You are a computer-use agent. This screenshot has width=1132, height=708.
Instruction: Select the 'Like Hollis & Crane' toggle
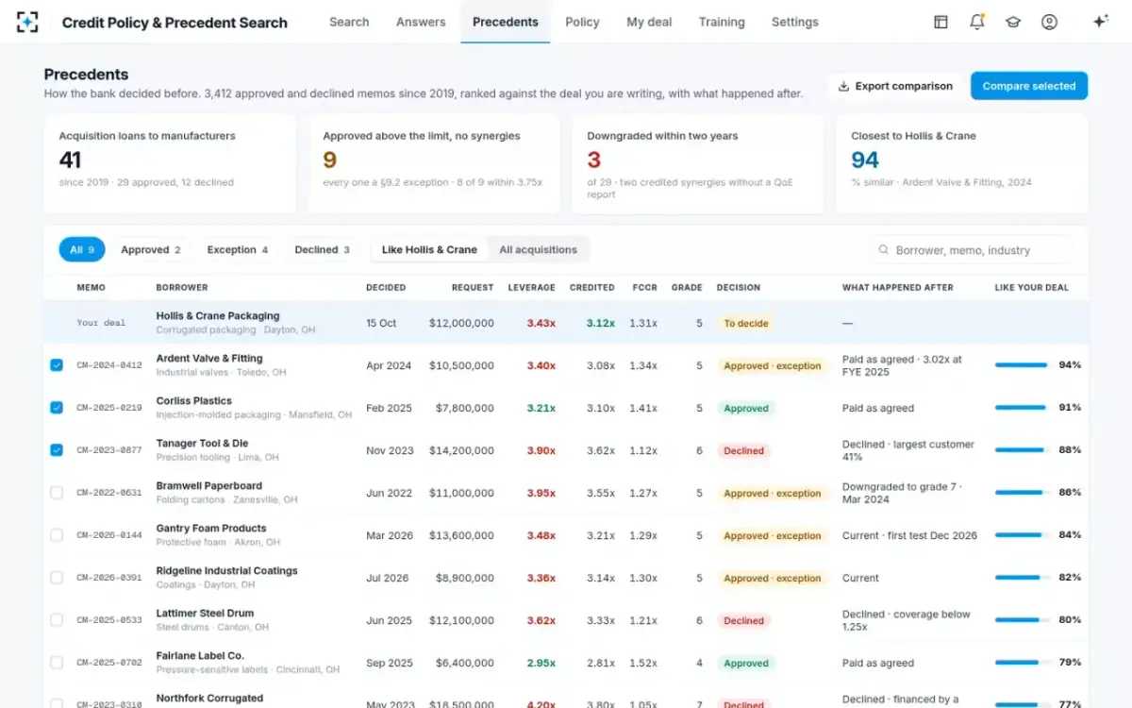(429, 250)
